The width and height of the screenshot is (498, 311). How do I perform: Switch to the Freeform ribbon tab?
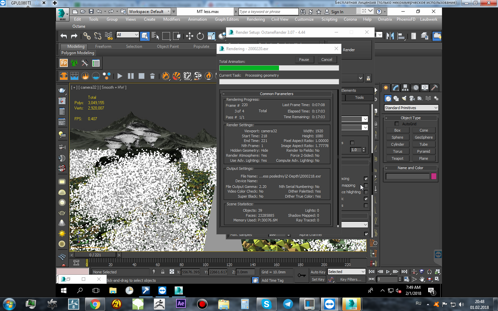tap(103, 46)
